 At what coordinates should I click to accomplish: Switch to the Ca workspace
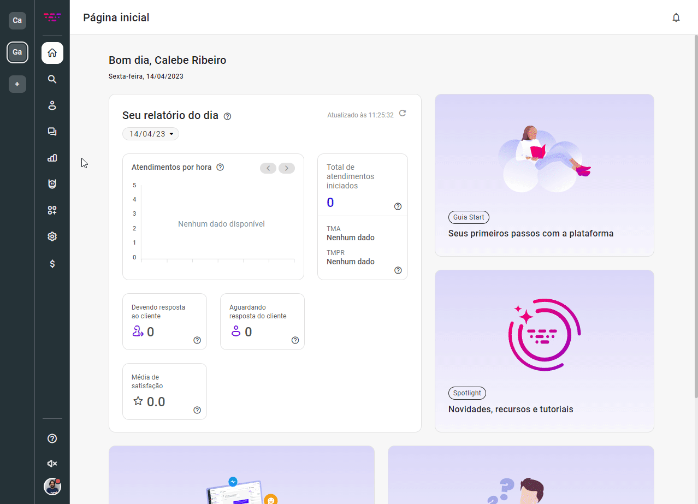(x=17, y=21)
